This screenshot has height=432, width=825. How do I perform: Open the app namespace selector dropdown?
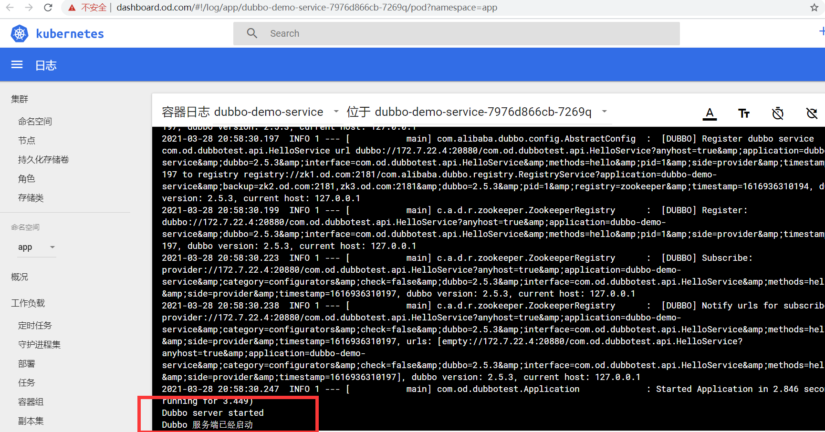[37, 247]
